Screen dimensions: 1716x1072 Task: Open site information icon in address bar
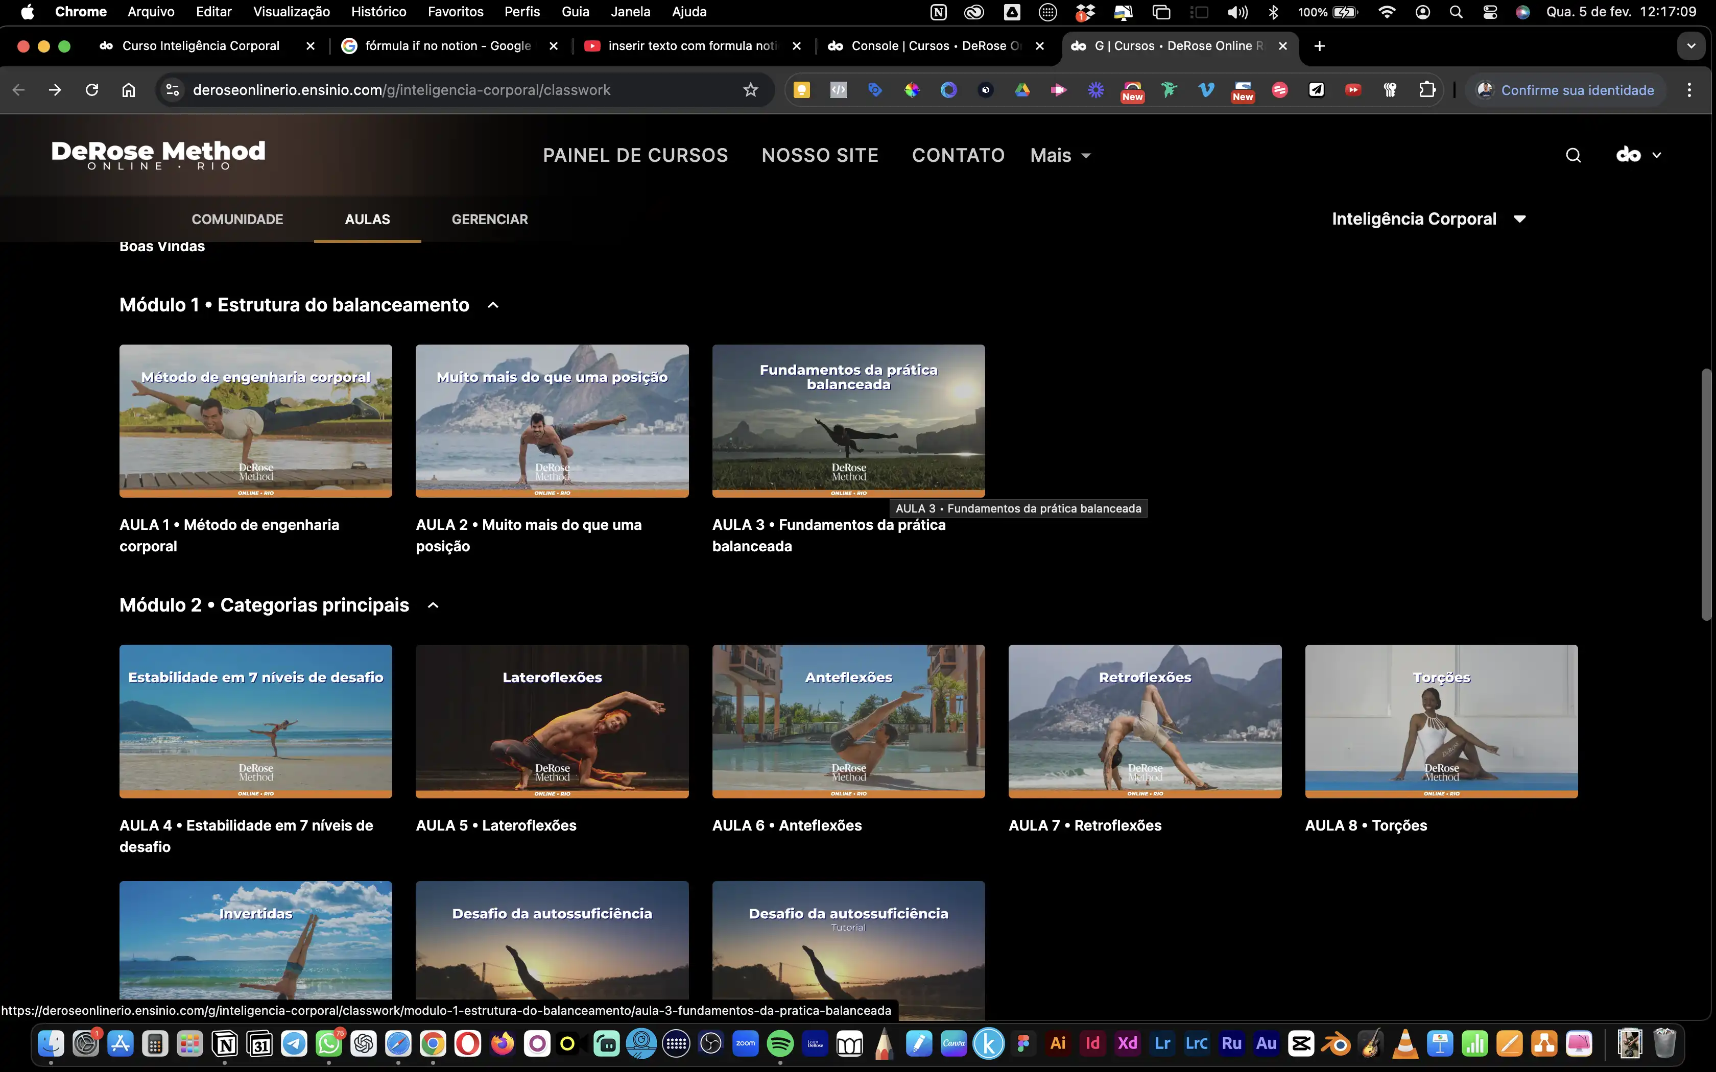point(172,90)
